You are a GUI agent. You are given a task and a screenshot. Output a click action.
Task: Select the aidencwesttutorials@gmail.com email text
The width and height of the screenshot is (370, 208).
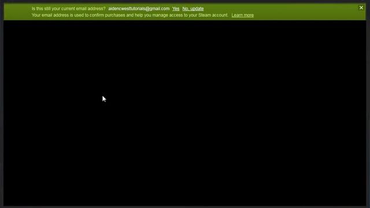pos(139,9)
